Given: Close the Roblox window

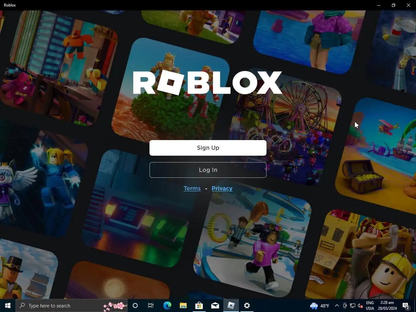Looking at the screenshot, I should coord(409,5).
